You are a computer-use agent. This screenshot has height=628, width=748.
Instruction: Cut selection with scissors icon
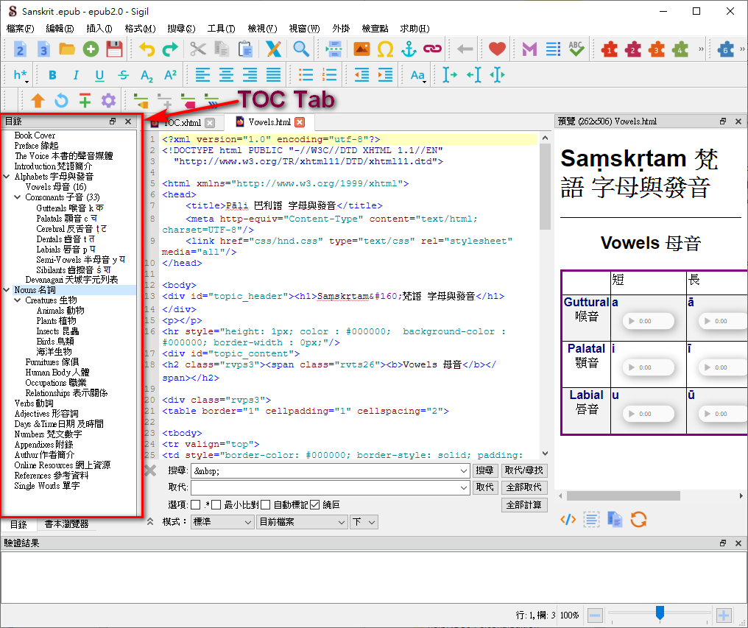(197, 49)
